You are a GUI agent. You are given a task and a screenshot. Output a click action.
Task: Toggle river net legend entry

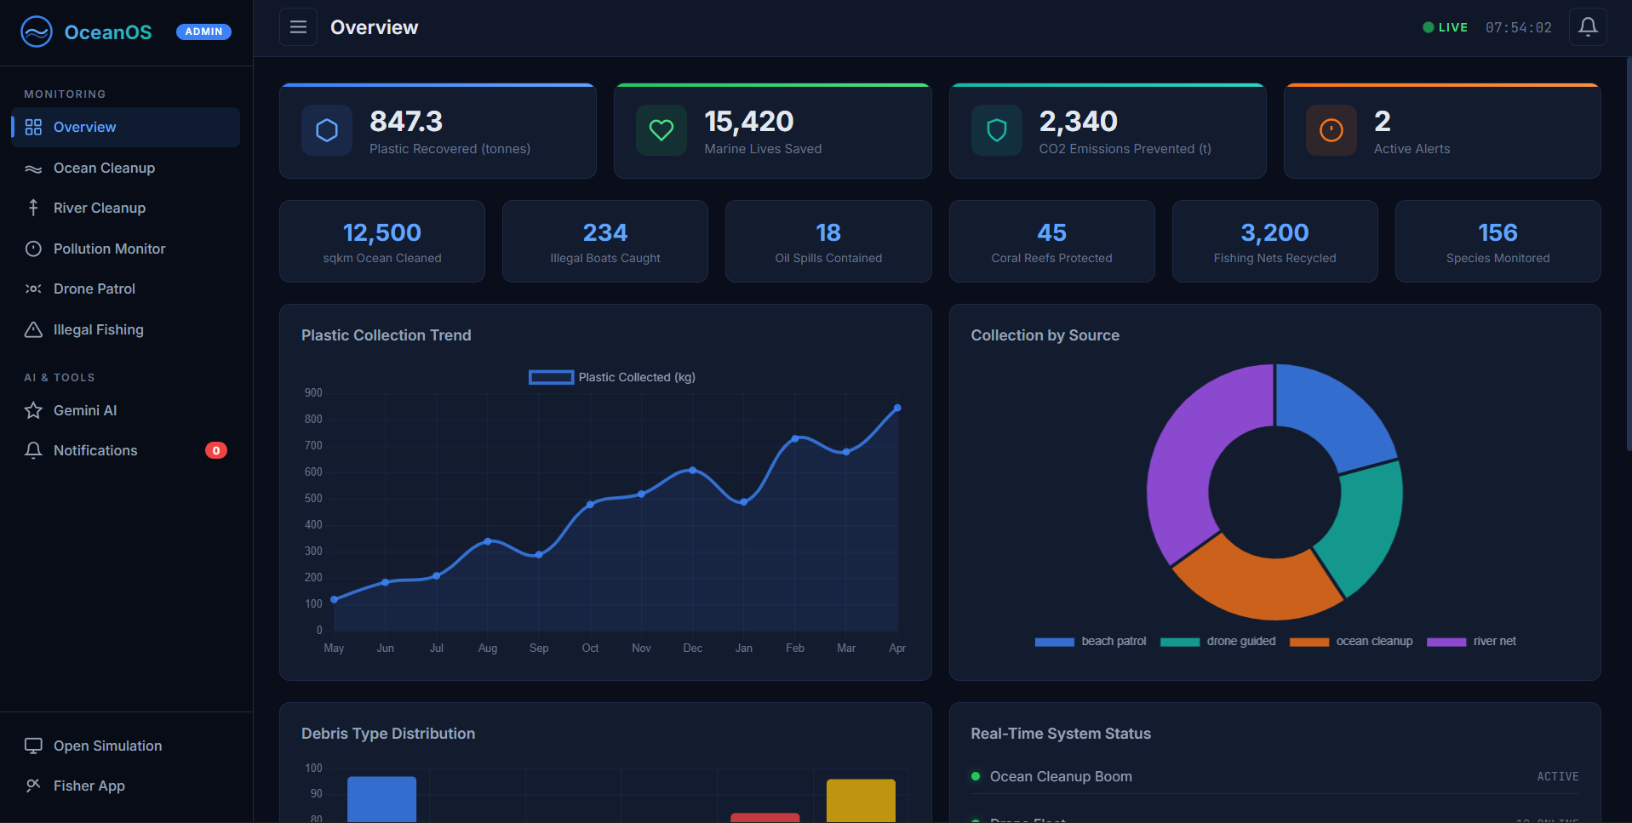(x=1471, y=641)
